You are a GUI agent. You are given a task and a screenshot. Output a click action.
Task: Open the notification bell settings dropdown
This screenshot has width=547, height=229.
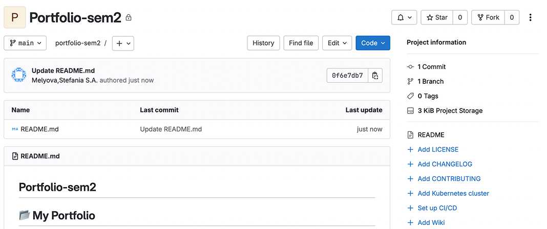coord(404,17)
